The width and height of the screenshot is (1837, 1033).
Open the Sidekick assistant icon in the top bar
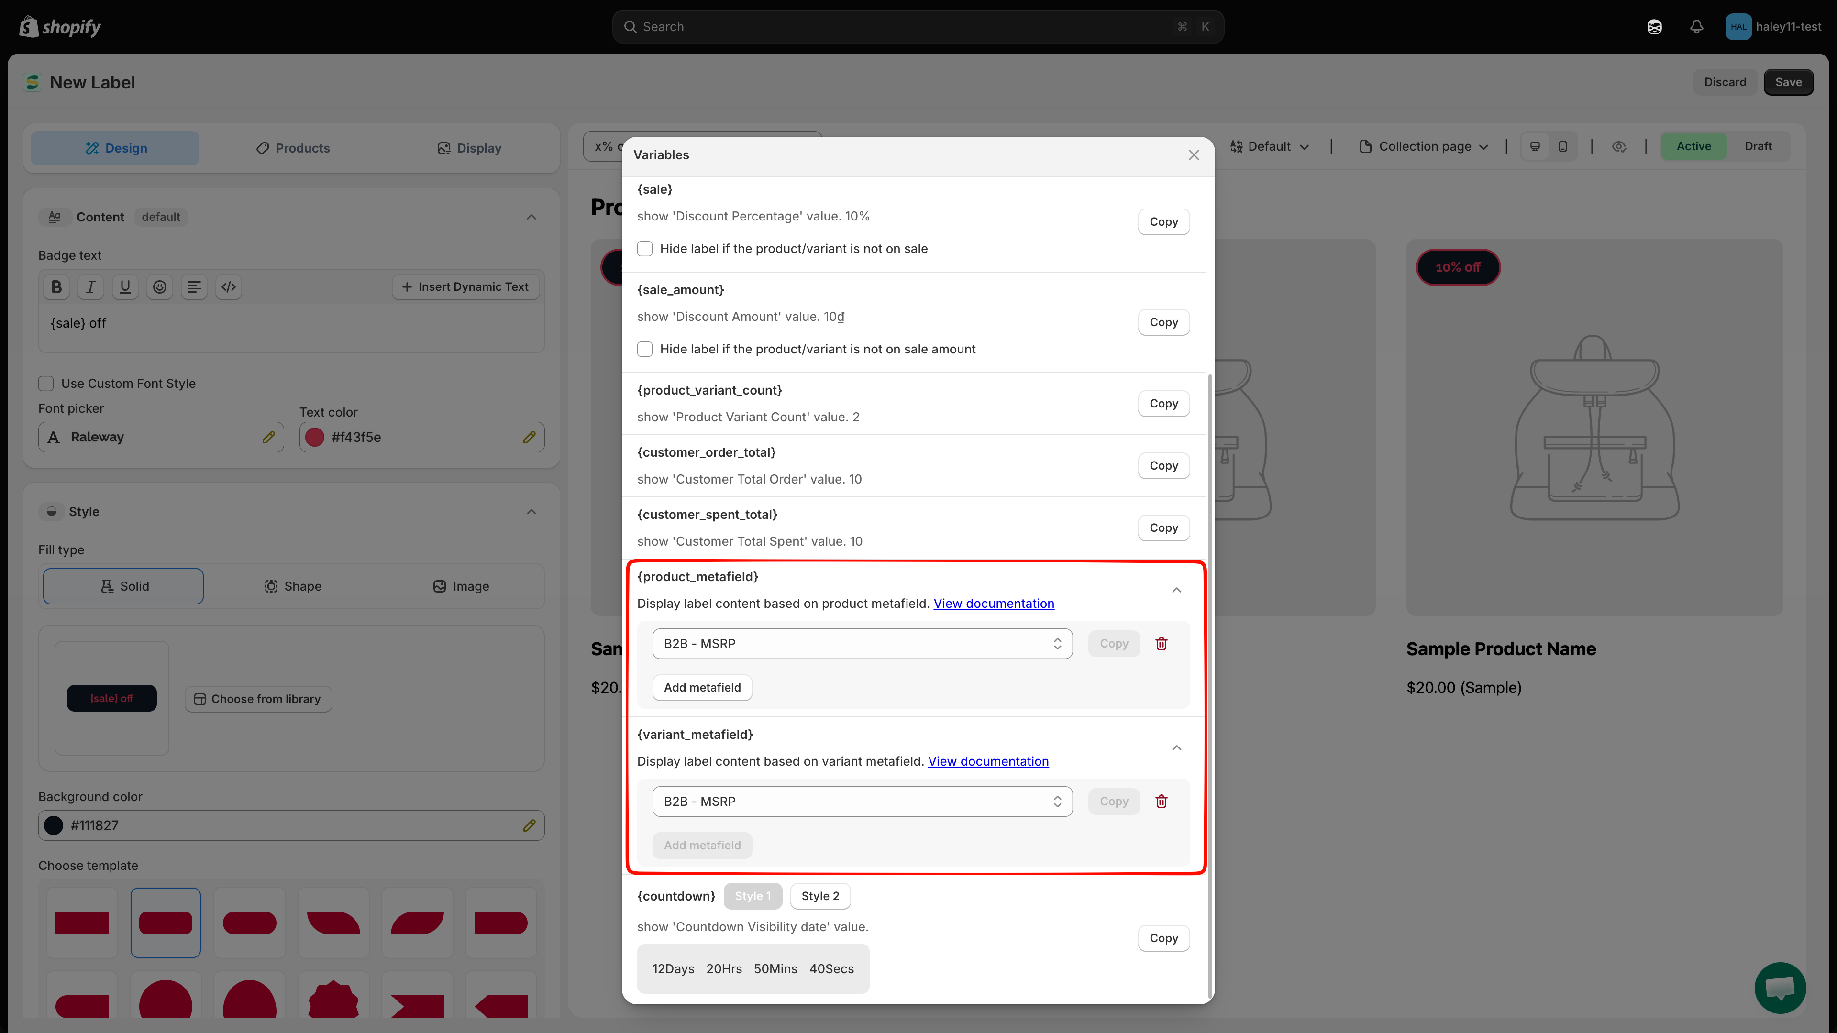[x=1654, y=27]
